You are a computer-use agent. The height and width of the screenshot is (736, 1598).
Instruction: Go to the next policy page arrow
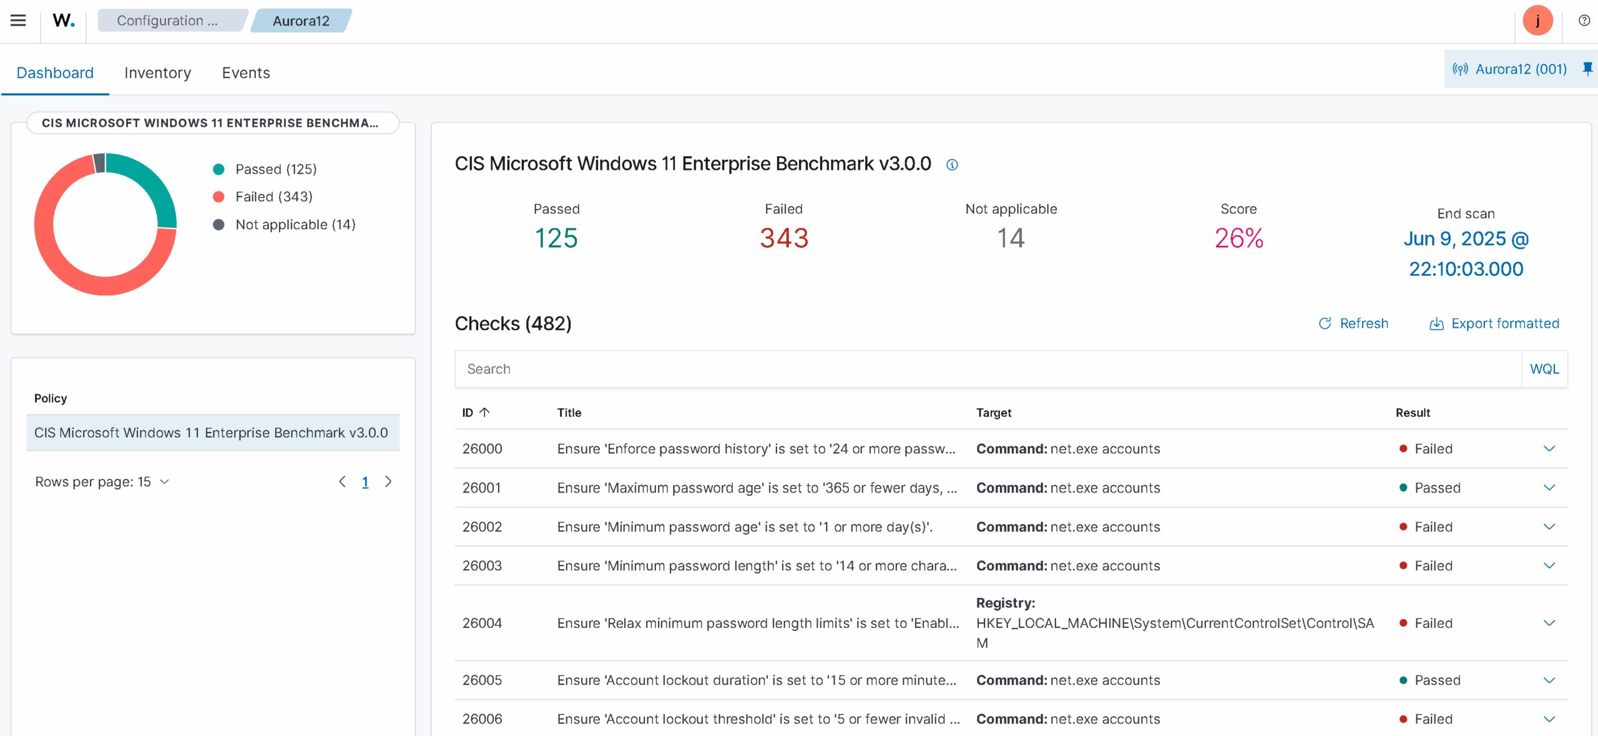pyautogui.click(x=388, y=481)
